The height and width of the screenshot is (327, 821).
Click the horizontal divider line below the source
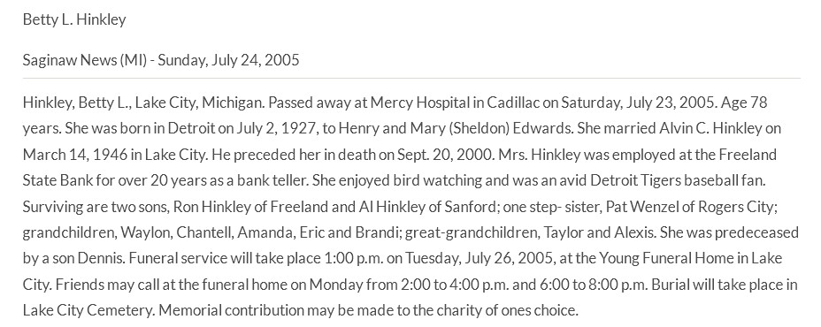click(411, 79)
